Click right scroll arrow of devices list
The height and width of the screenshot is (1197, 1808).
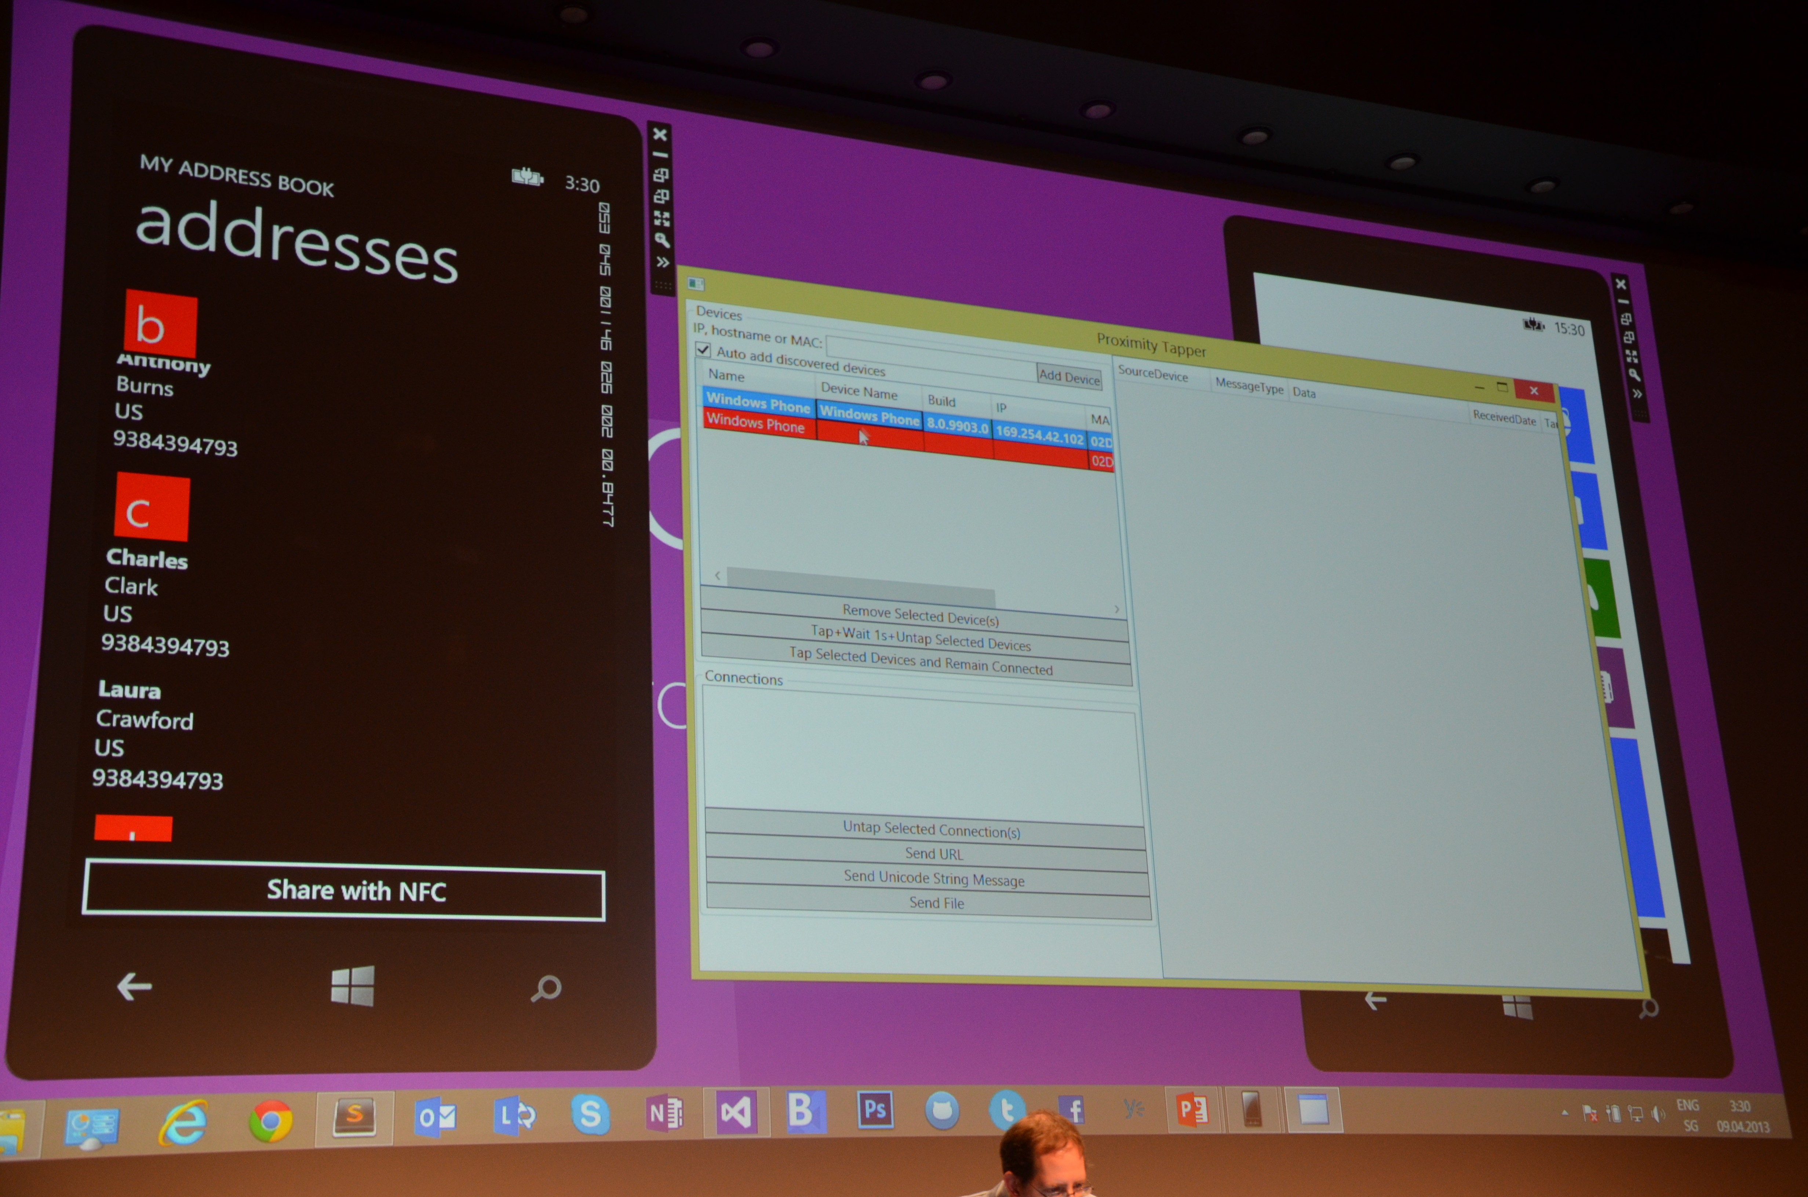(x=1116, y=609)
